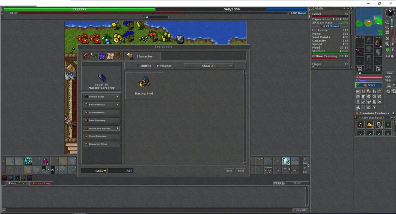The image size is (396, 214).
Task: Open the Store
Action: (369, 85)
